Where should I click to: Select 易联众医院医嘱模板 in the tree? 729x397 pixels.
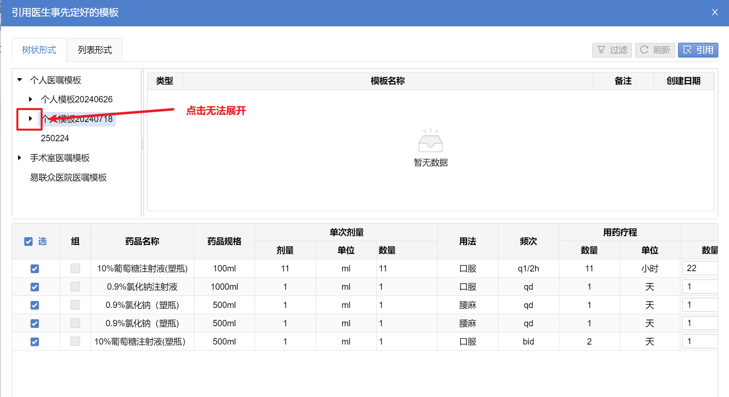[68, 177]
